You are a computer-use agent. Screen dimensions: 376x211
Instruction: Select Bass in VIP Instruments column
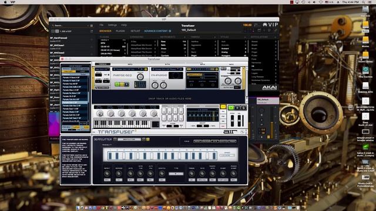pyautogui.click(x=163, y=42)
